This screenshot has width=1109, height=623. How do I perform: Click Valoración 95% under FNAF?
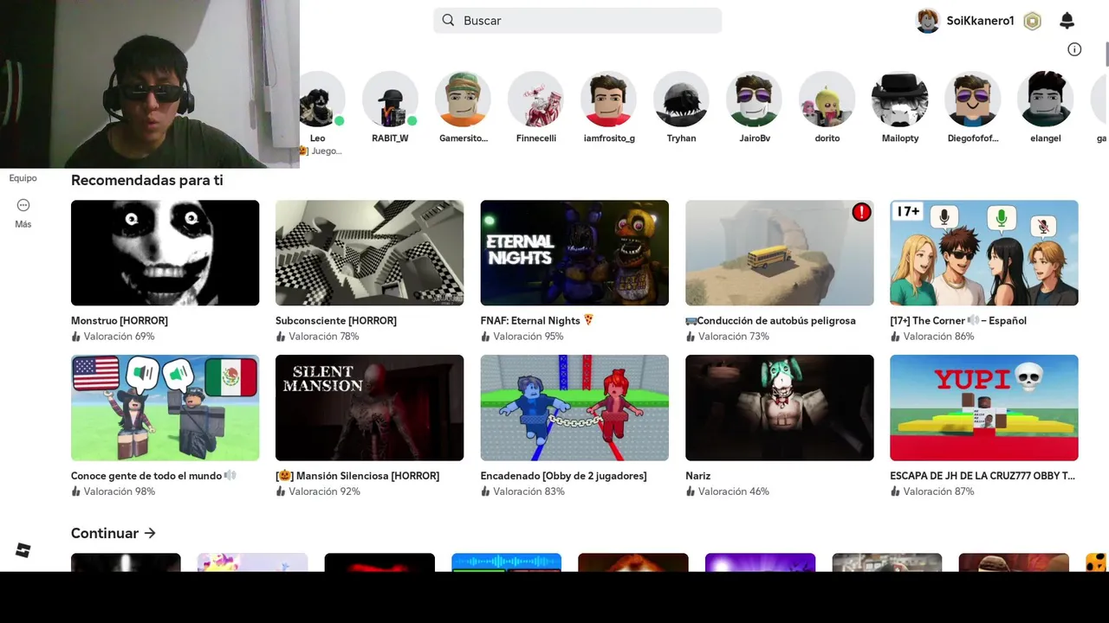pyautogui.click(x=529, y=337)
